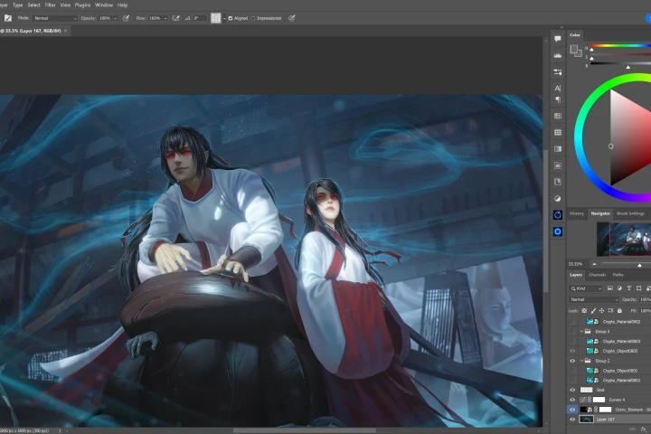Click the link layers chain icon

click(632, 429)
